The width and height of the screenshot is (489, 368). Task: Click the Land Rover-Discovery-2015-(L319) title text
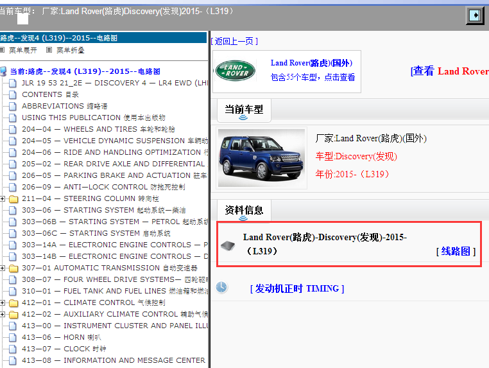(325, 244)
